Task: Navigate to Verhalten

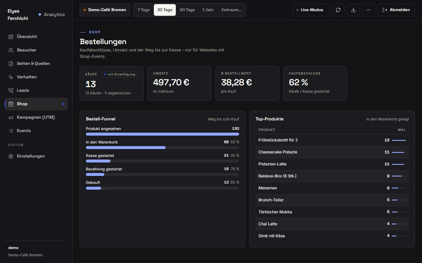Action: click(x=36, y=77)
